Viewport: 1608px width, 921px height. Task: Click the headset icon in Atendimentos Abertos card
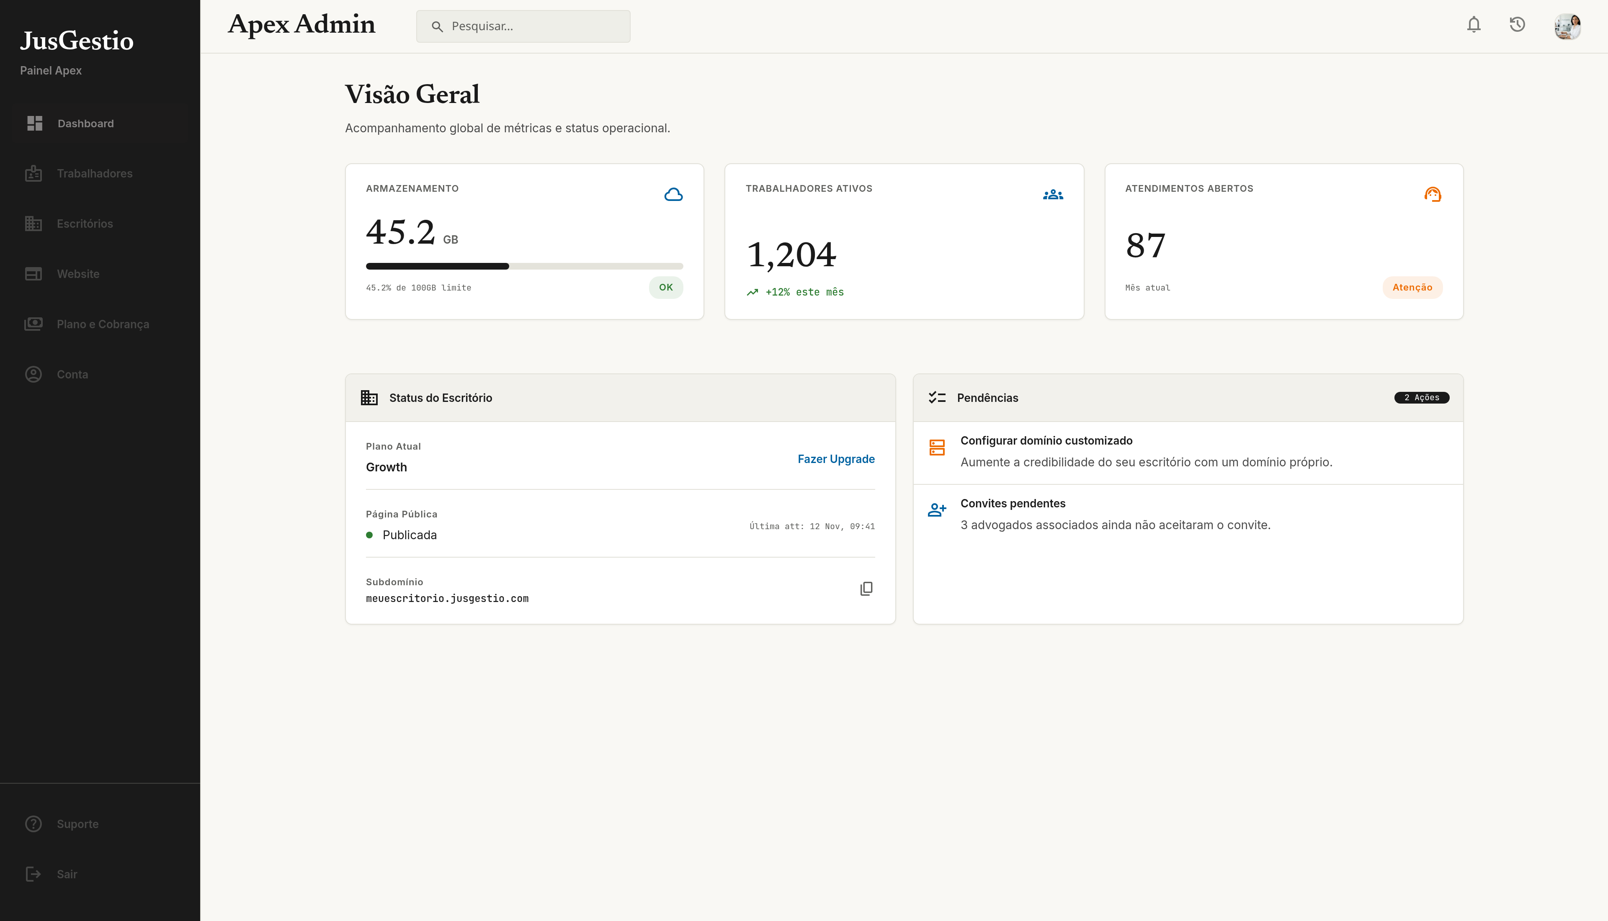coord(1432,194)
